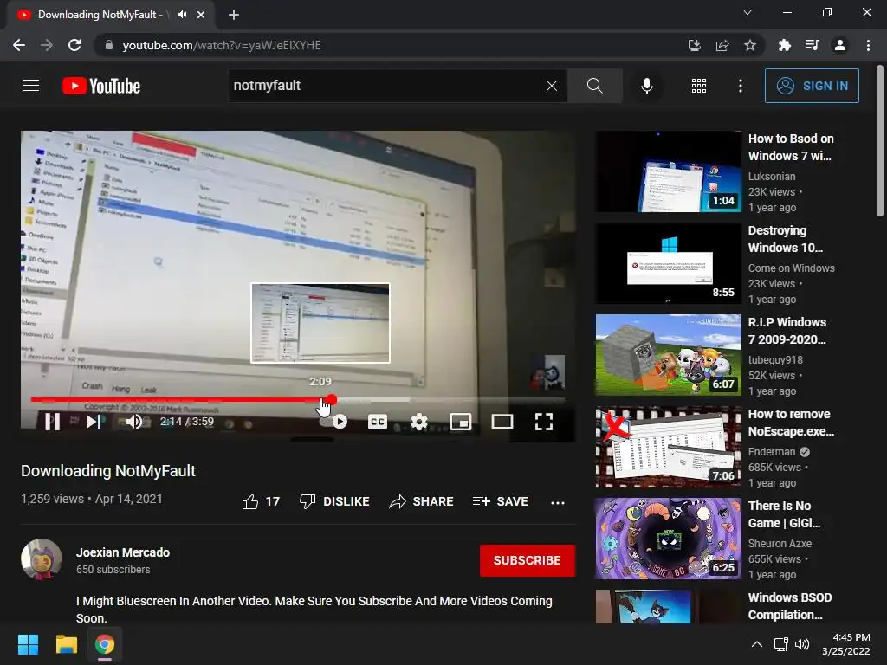Open the Enderman channel name

click(x=772, y=452)
